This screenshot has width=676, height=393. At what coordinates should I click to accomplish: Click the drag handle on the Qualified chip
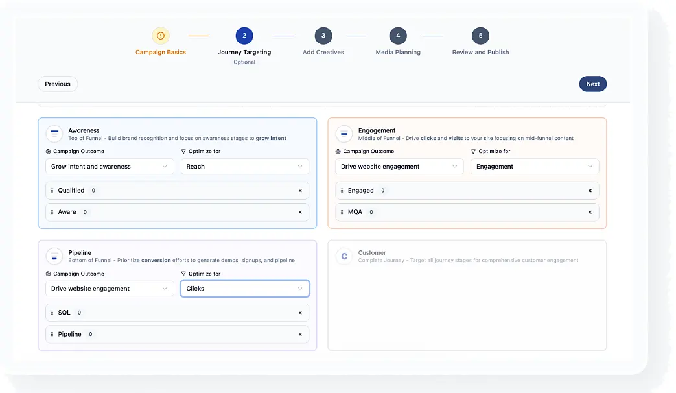52,190
